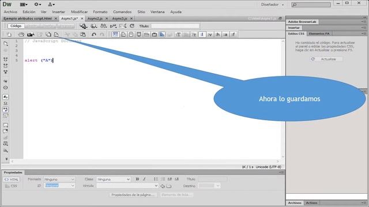The width and height of the screenshot is (369, 207).
Task: Open the Vínculo dropdown in Properties
Action: point(127,186)
